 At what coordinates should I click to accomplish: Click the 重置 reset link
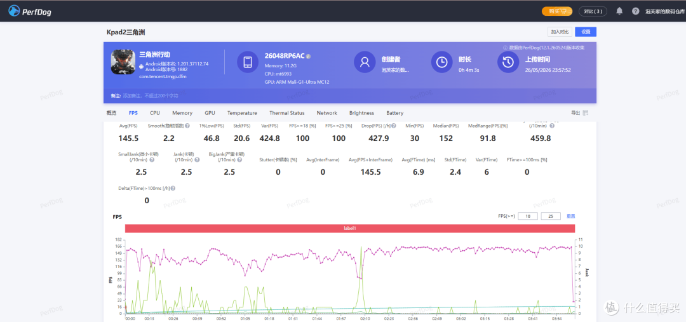coord(570,216)
